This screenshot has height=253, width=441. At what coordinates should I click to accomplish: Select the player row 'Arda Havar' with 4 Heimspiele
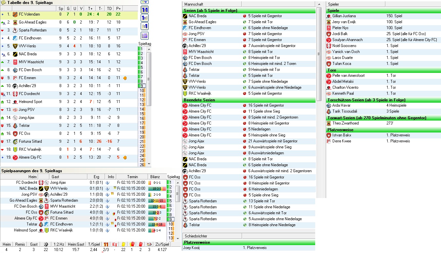point(383,105)
